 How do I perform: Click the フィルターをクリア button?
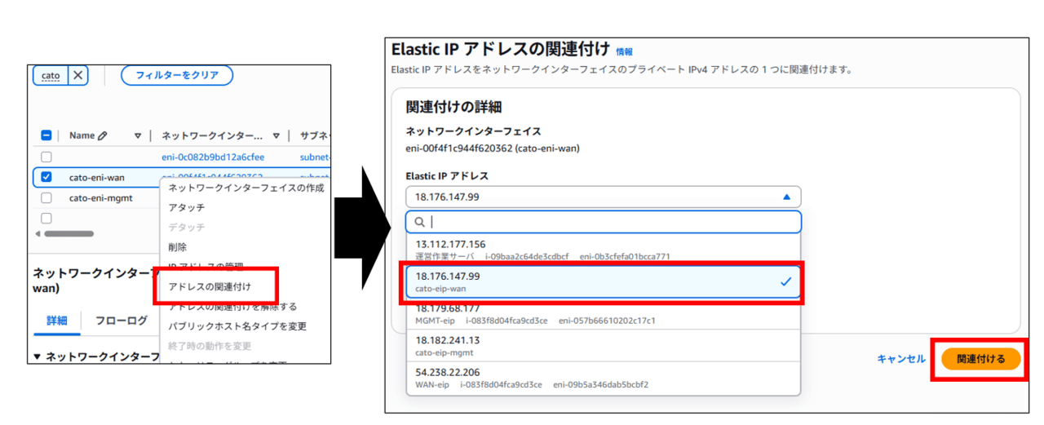click(x=176, y=75)
